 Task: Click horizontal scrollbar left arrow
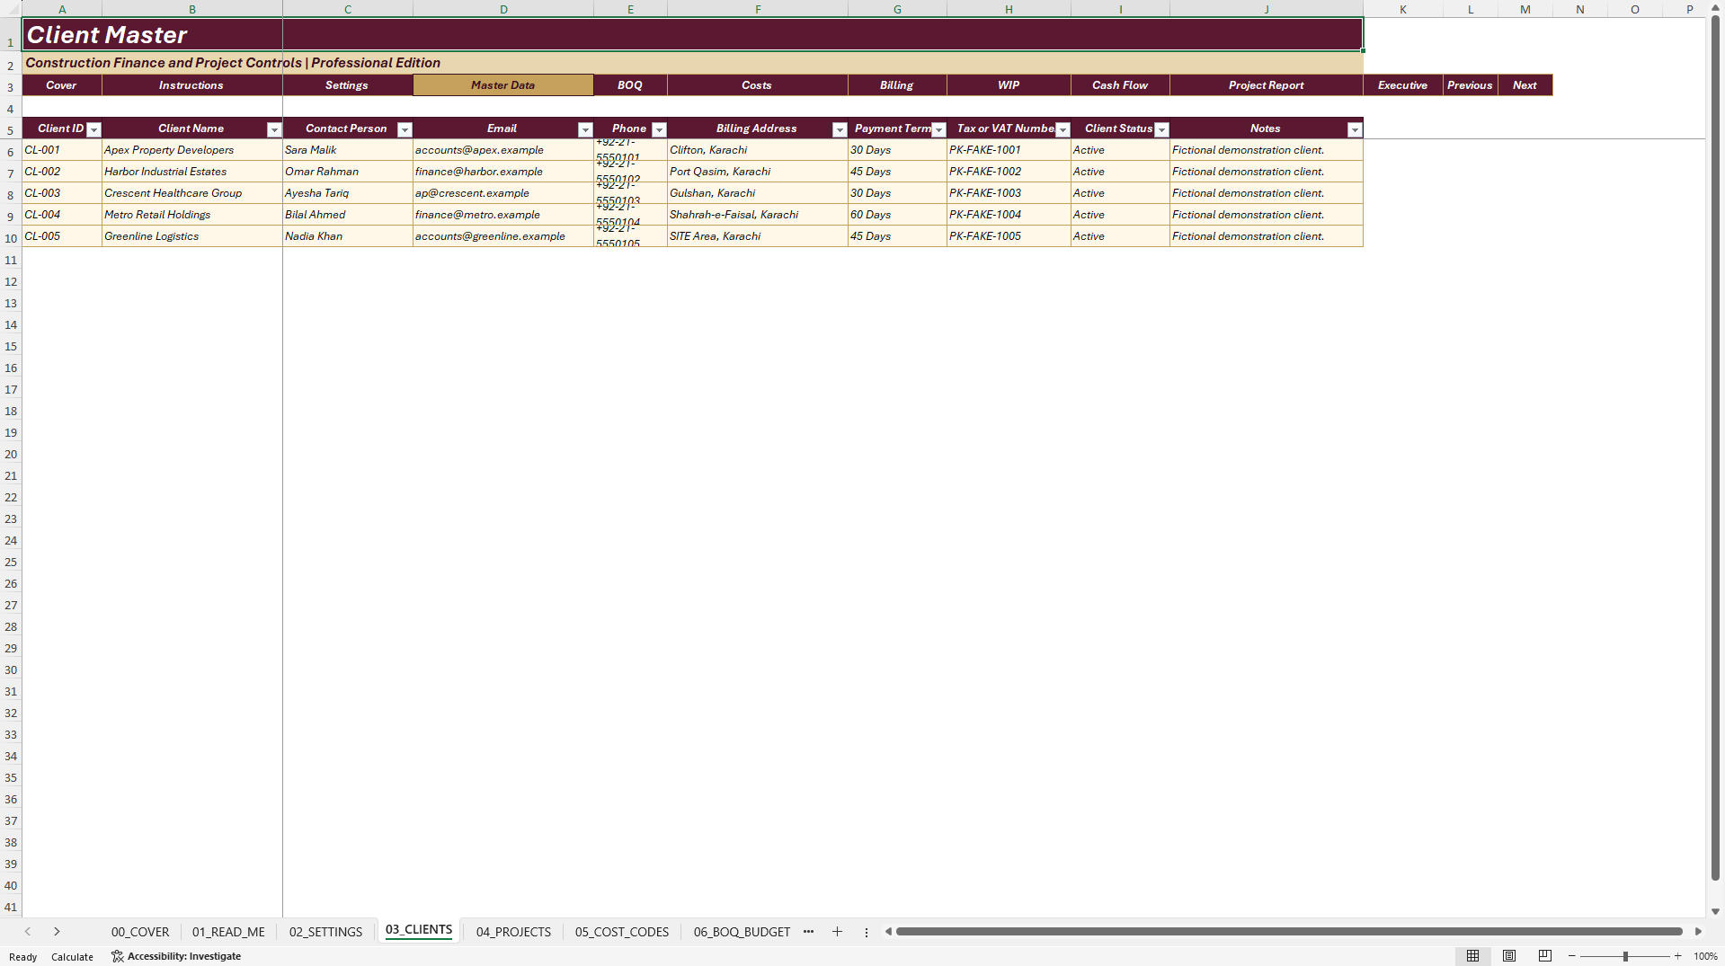[888, 932]
